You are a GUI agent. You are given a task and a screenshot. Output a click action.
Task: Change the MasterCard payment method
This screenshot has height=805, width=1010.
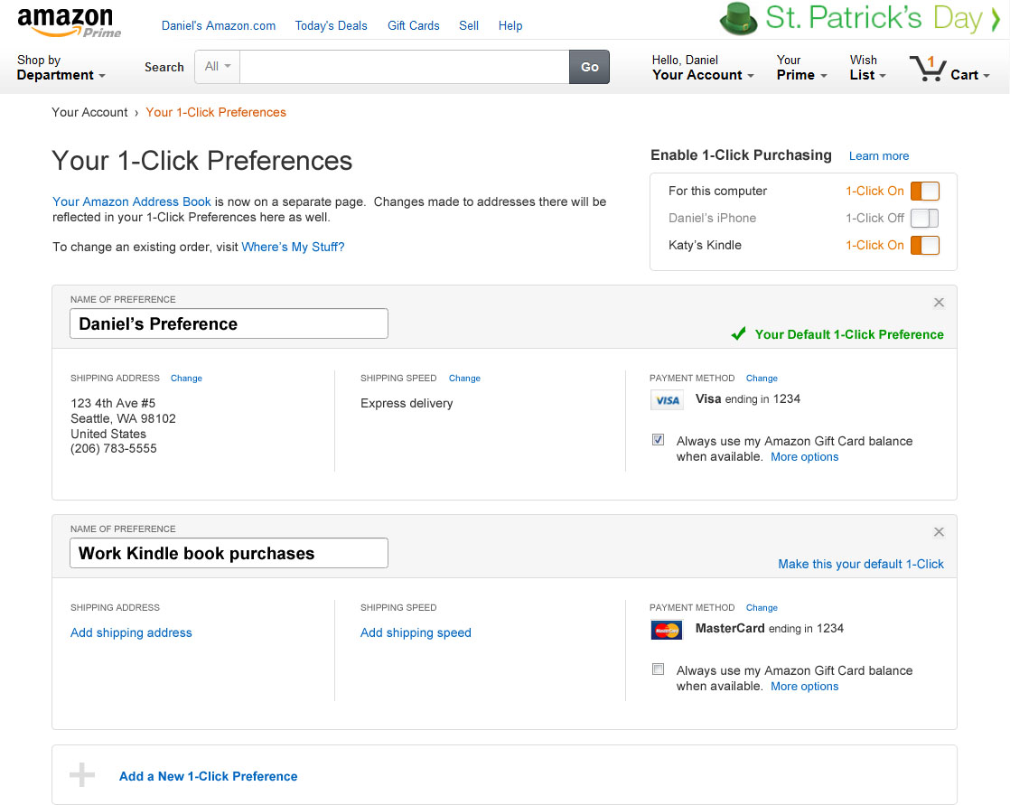[762, 607]
